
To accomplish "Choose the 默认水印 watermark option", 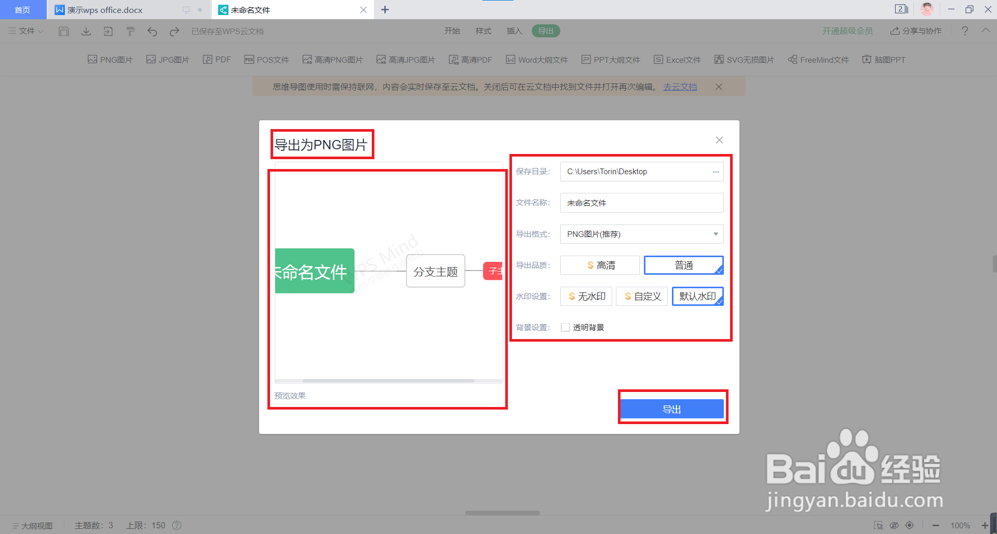I will pos(698,297).
